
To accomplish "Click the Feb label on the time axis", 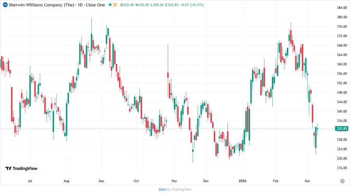I will tap(276, 181).
